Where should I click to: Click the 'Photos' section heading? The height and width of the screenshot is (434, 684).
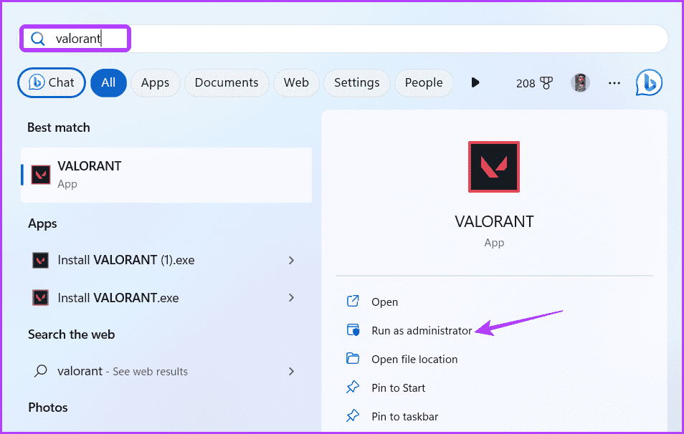tap(48, 408)
